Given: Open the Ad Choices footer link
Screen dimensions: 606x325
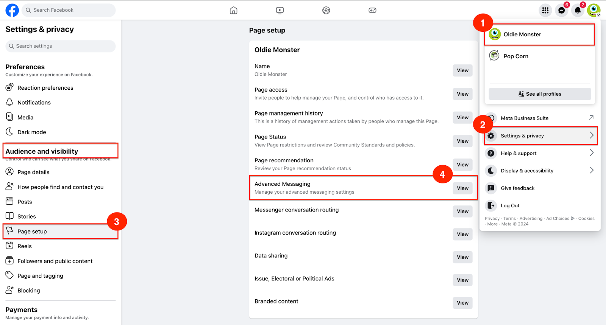Looking at the screenshot, I should pos(560,218).
